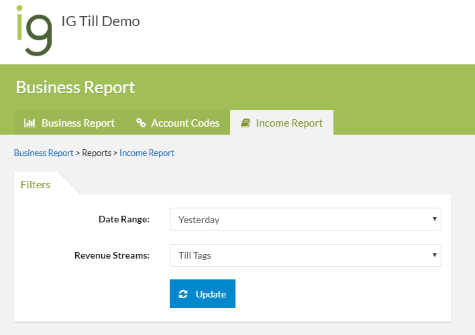Follow the Income Report breadcrumb link
Viewport: 475px width, 335px height.
coord(147,153)
